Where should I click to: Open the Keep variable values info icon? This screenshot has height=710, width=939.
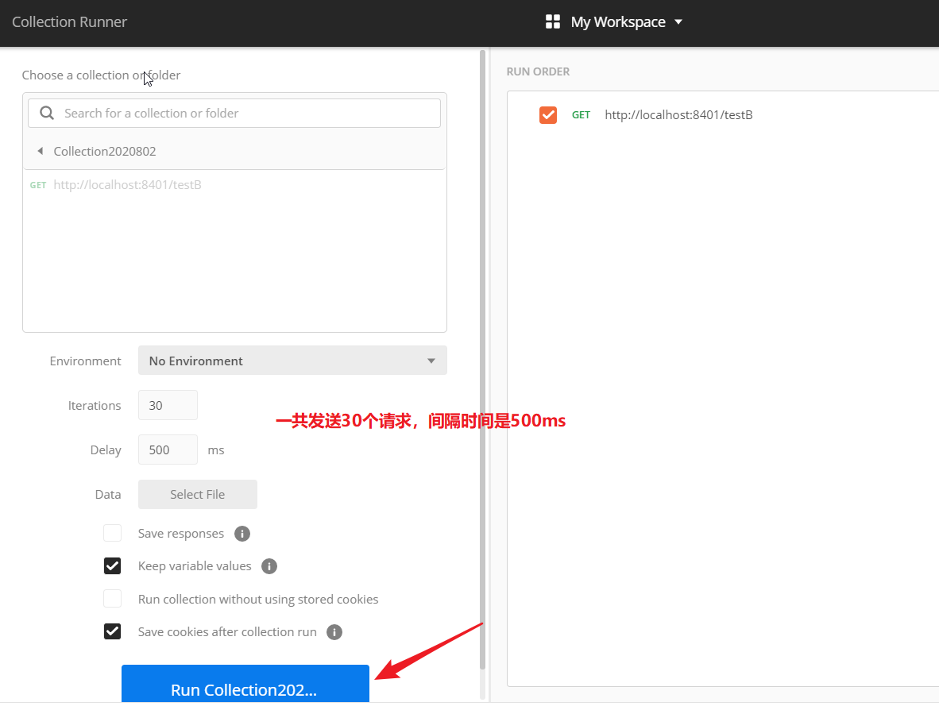click(269, 566)
